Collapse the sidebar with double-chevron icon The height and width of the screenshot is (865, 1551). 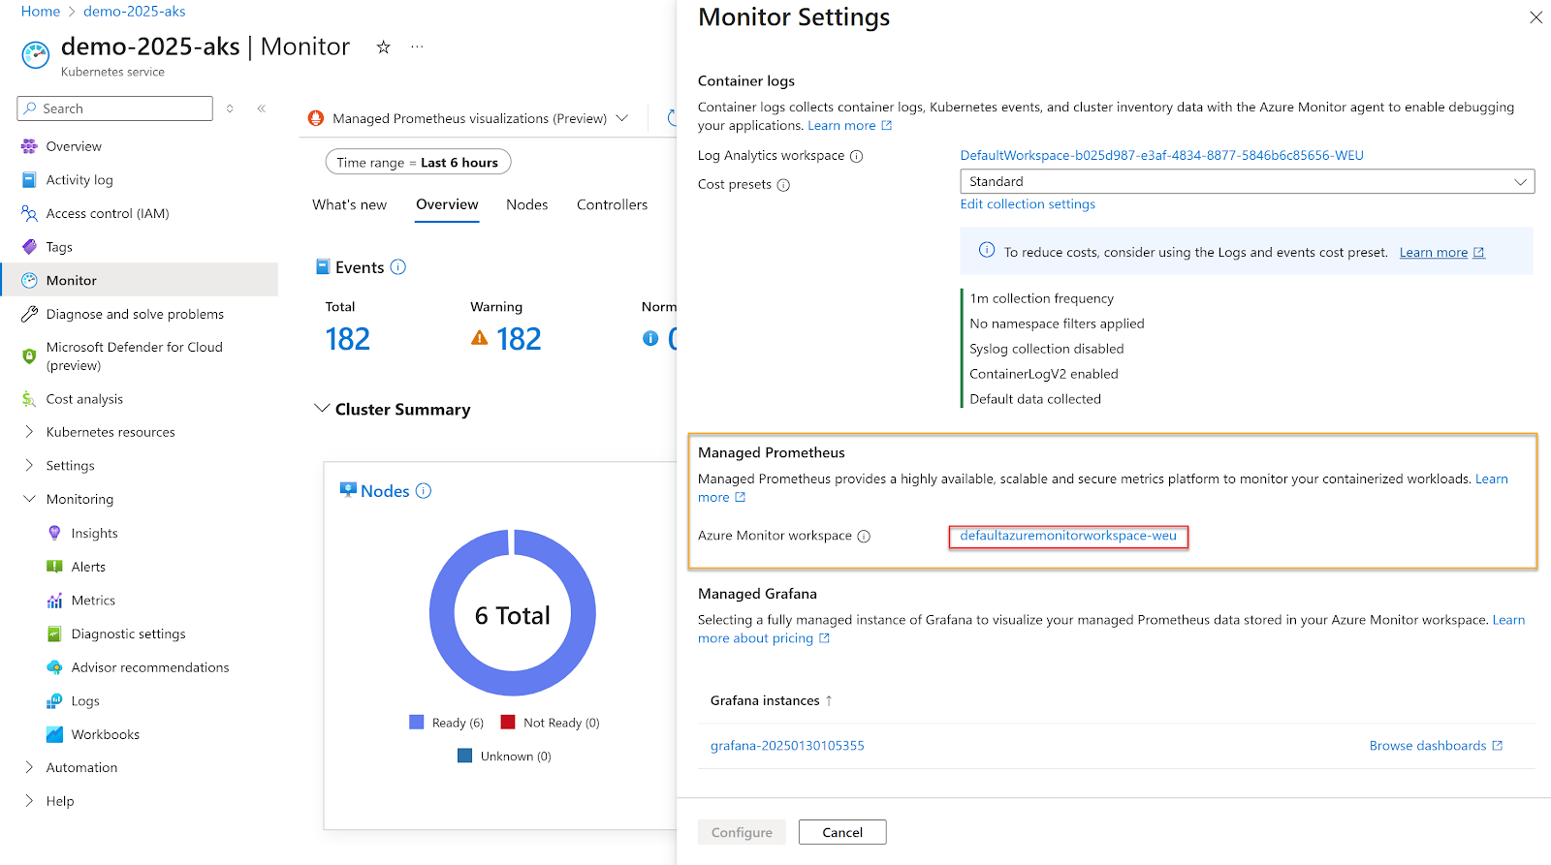[x=262, y=108]
